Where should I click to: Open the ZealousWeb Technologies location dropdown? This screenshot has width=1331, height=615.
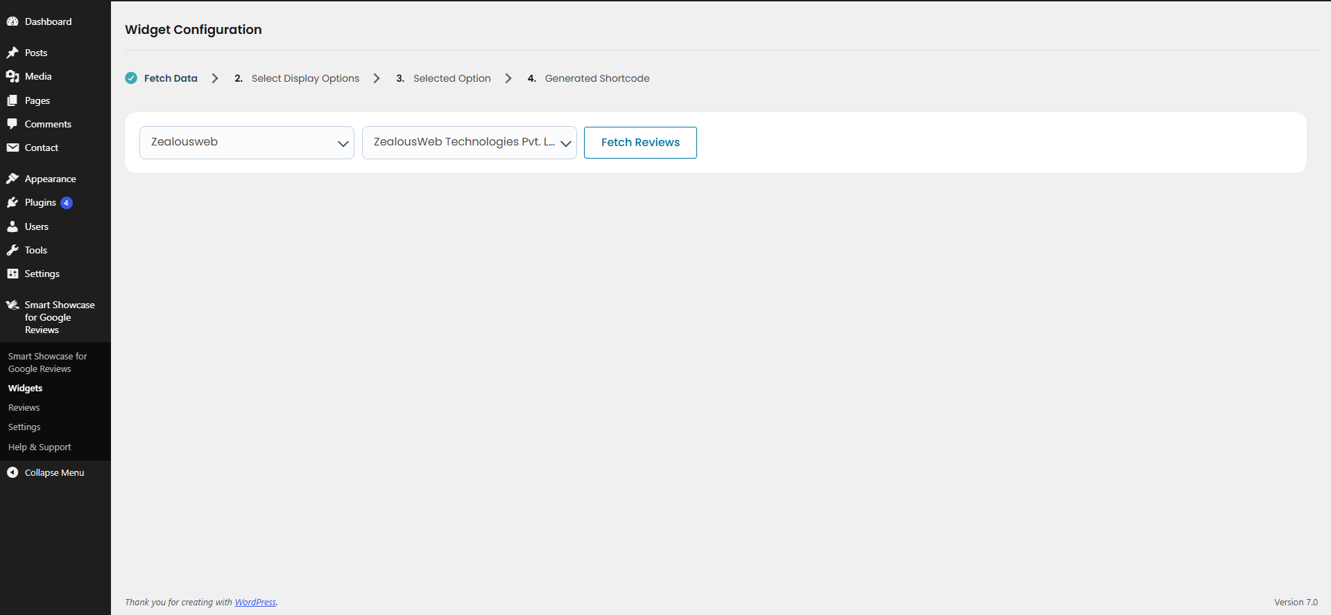[470, 143]
